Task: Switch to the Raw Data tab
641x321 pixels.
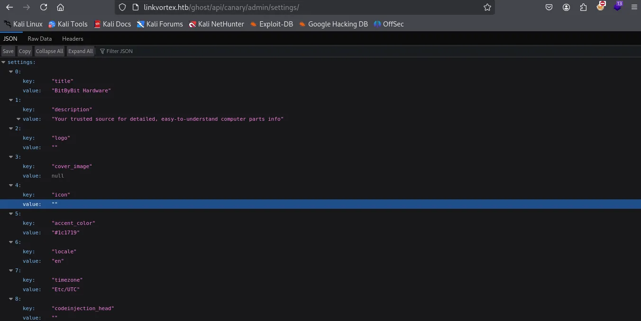Action: (x=40, y=39)
